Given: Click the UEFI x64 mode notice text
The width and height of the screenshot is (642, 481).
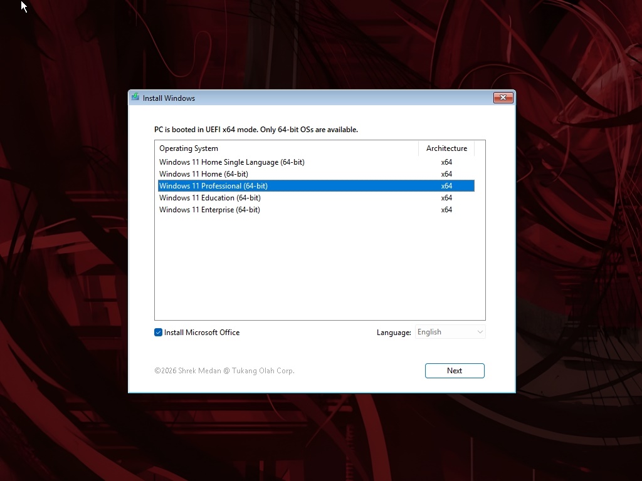Looking at the screenshot, I should click(x=256, y=130).
